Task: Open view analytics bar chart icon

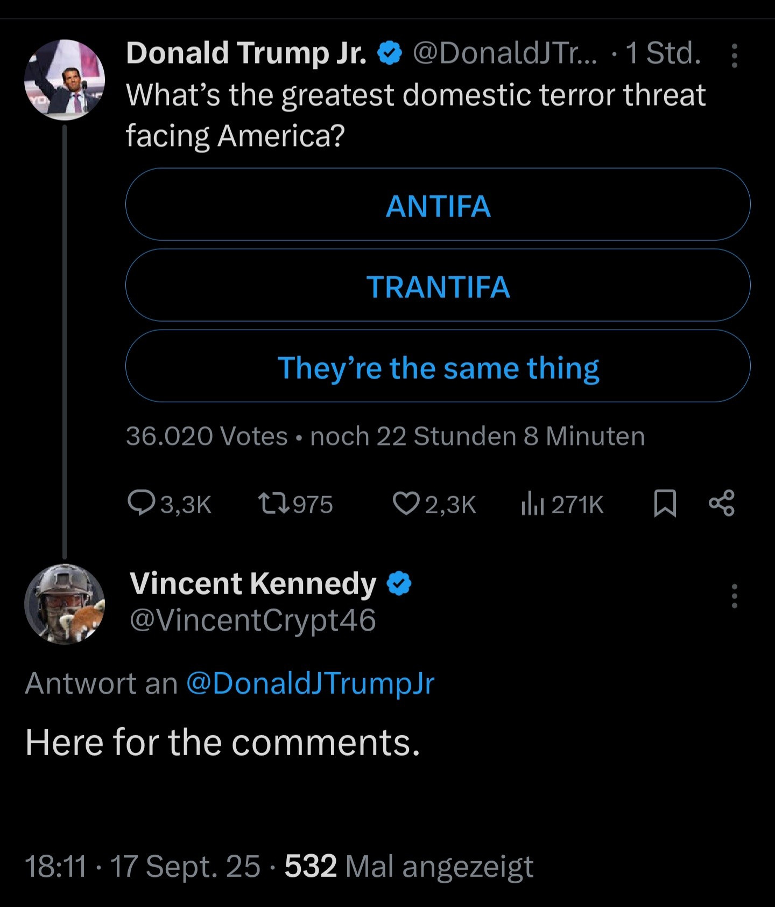Action: click(x=532, y=504)
